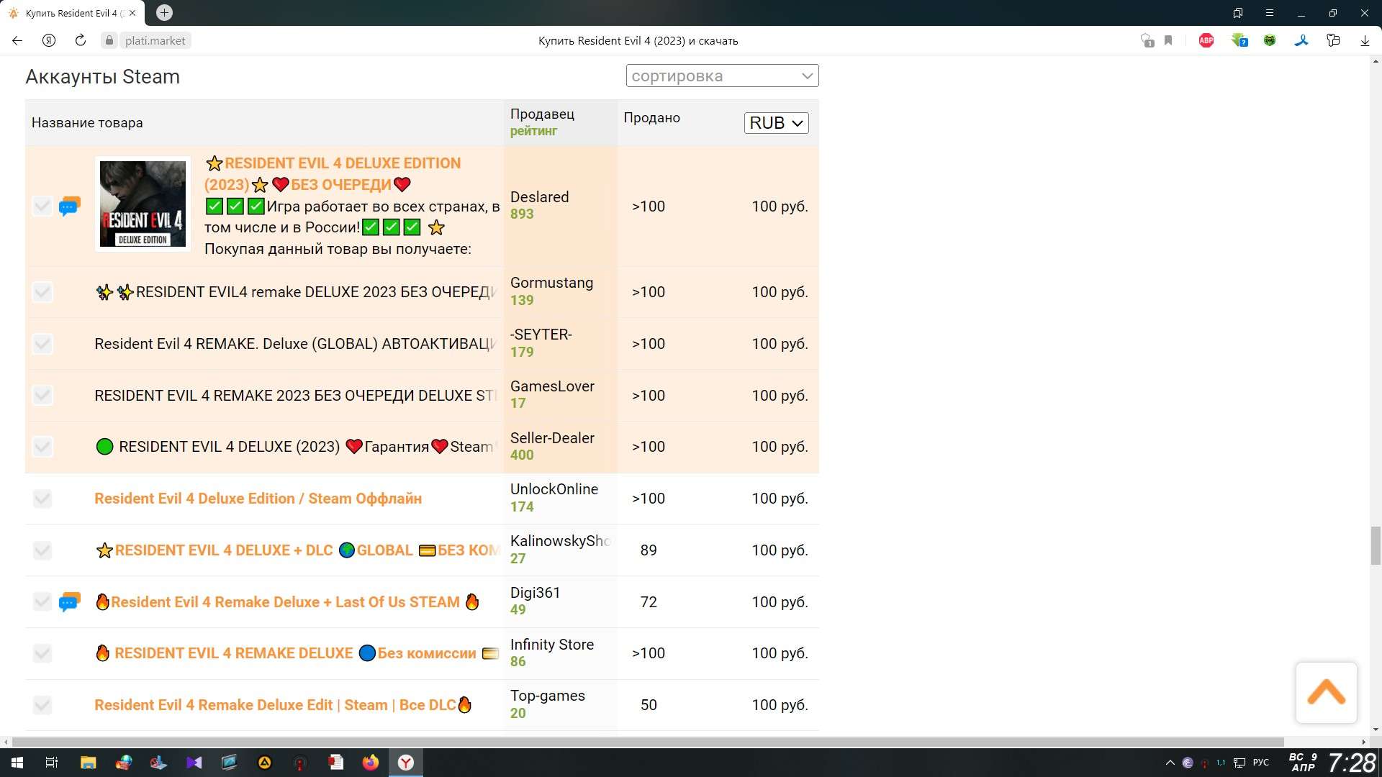The image size is (1382, 777).
Task: Click the browser back arrow
Action: (17, 41)
